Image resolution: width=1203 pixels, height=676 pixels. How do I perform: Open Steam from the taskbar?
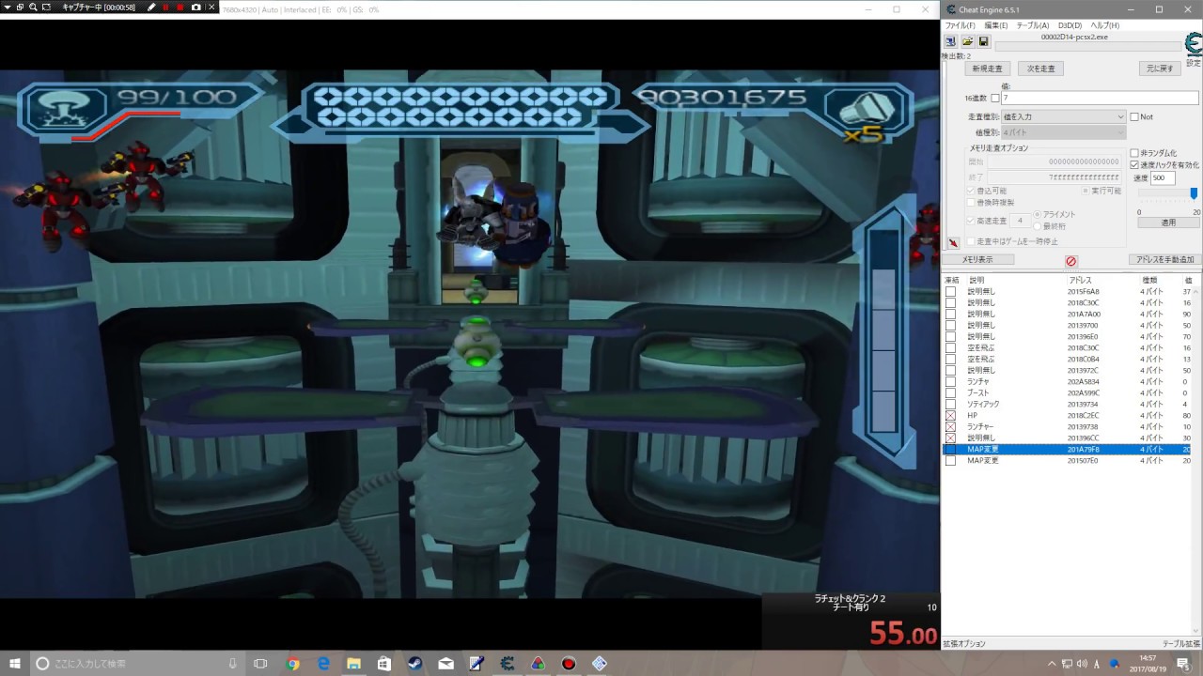tap(414, 664)
